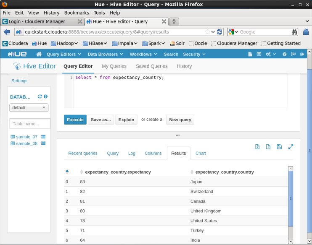Close the Login - Cloudera Manager tab

(x=79, y=21)
